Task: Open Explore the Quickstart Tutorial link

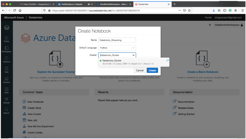Action: tap(56, 72)
